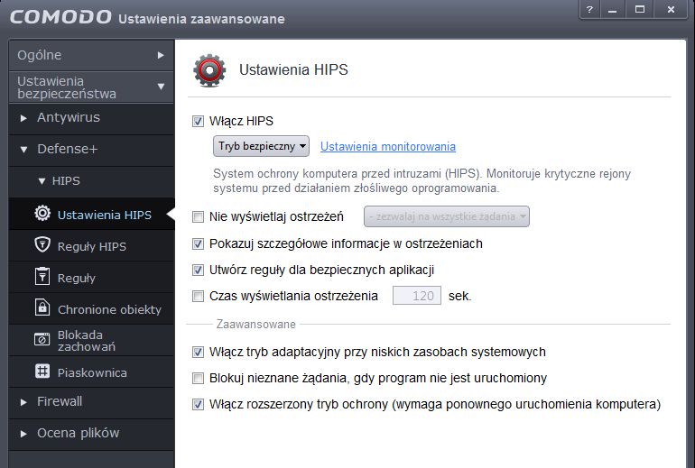Screen dimensions: 695x468
Task: Click the Ocena plików label
Action: tap(79, 433)
